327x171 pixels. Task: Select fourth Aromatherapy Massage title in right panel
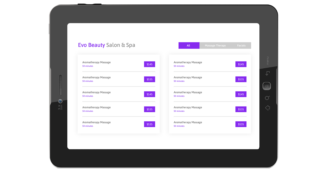188,107
